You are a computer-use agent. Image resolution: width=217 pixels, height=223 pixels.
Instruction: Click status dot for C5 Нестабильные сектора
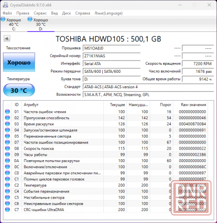coord(7,198)
